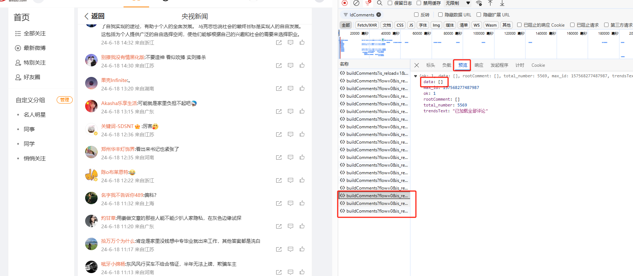633x276 pixels.
Task: Open network search magnifier
Action: point(380,3)
